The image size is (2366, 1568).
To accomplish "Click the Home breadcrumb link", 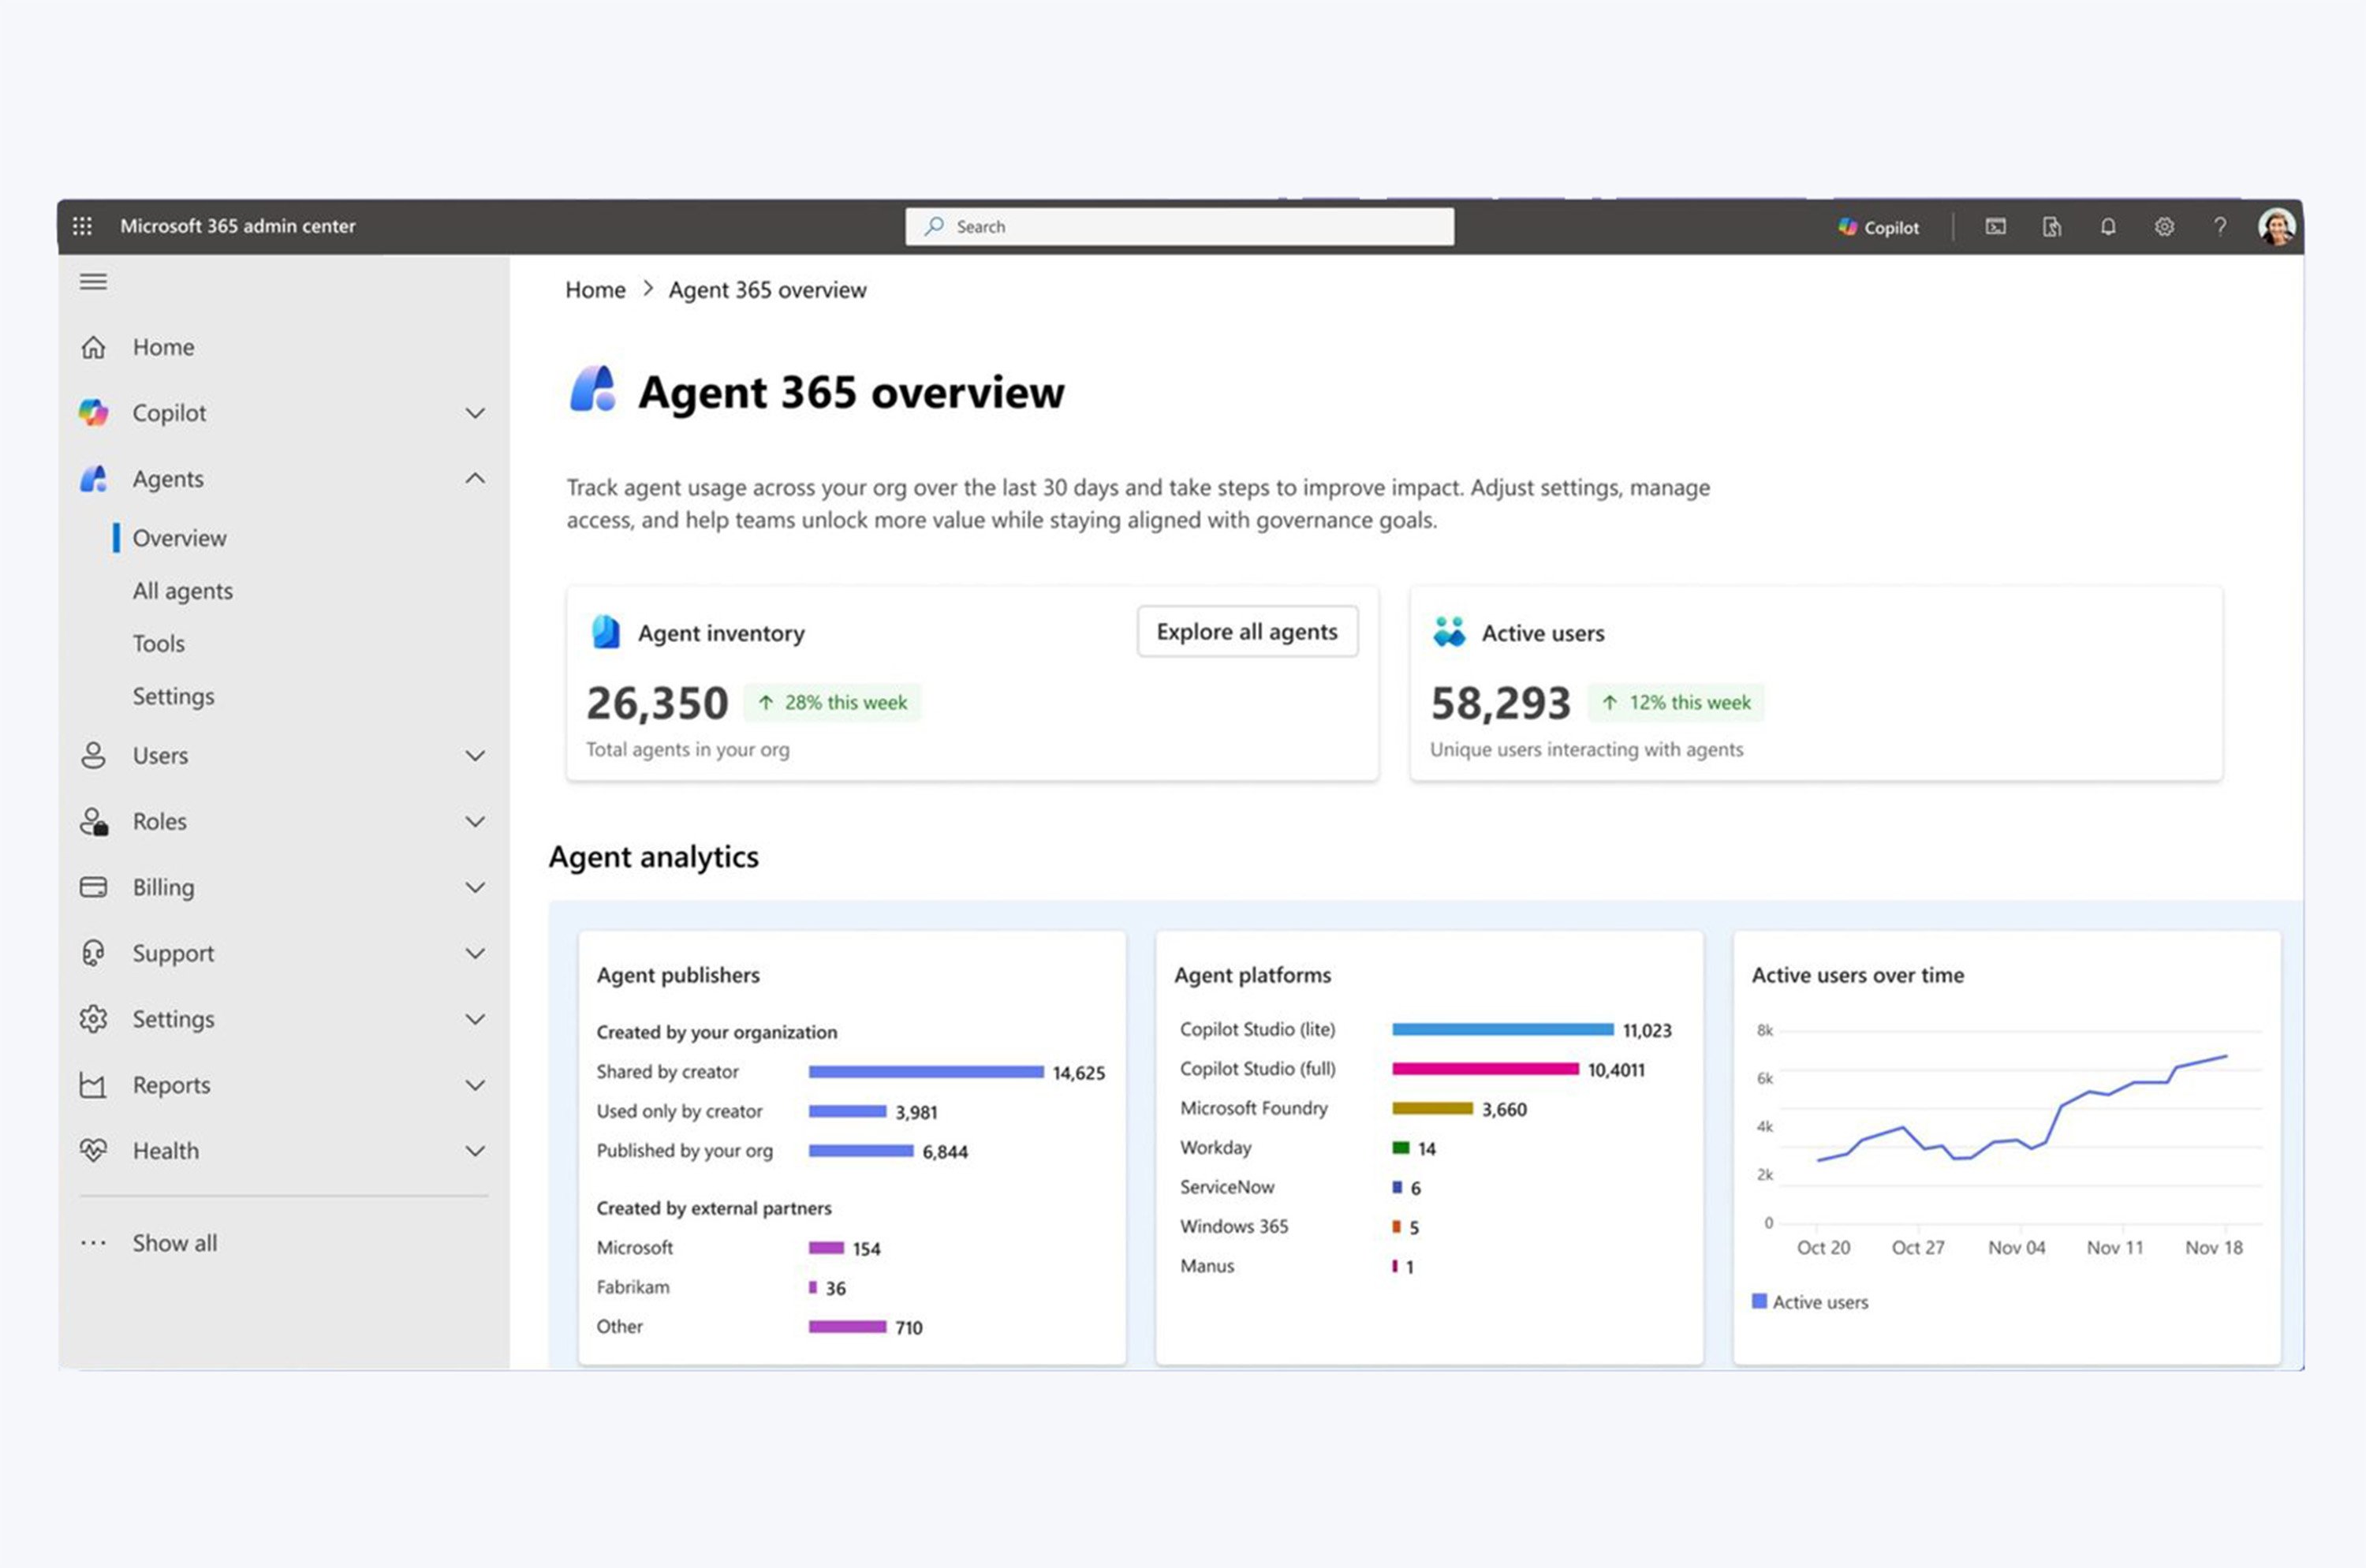I will [x=595, y=290].
